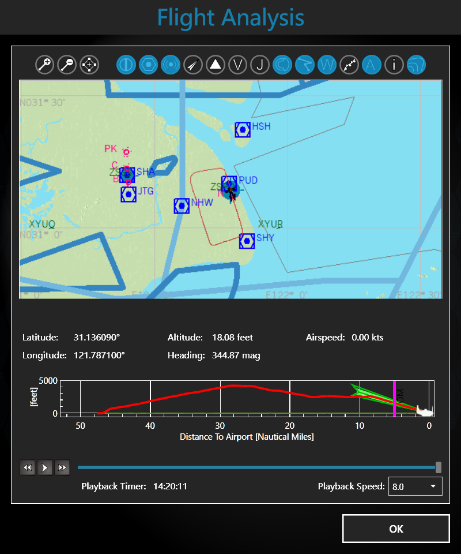
Task: Click the middle of playback timeline bar
Action: pos(257,467)
